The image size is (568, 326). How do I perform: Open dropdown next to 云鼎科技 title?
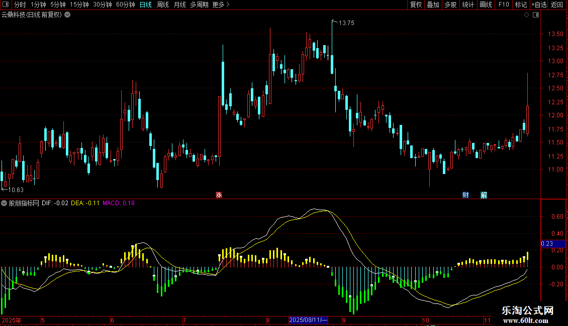(67, 15)
